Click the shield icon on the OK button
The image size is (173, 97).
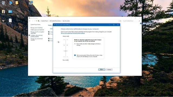(101, 70)
